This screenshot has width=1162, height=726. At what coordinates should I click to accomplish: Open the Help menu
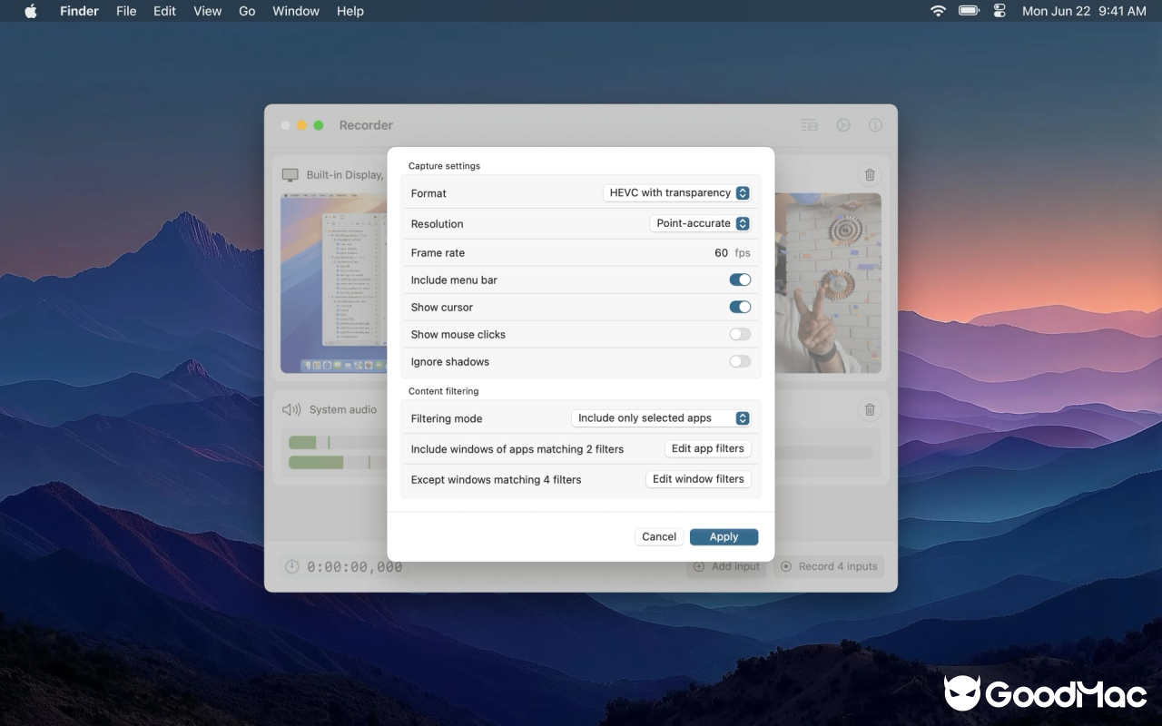point(350,11)
